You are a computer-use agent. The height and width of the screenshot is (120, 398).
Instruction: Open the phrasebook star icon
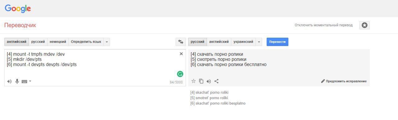pyautogui.click(x=364, y=25)
